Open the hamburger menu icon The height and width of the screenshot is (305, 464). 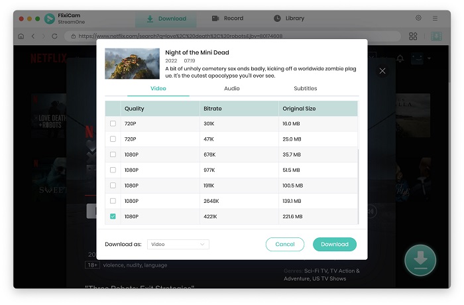(435, 19)
